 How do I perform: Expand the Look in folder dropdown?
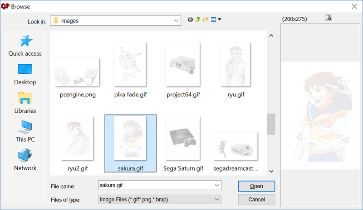(176, 20)
